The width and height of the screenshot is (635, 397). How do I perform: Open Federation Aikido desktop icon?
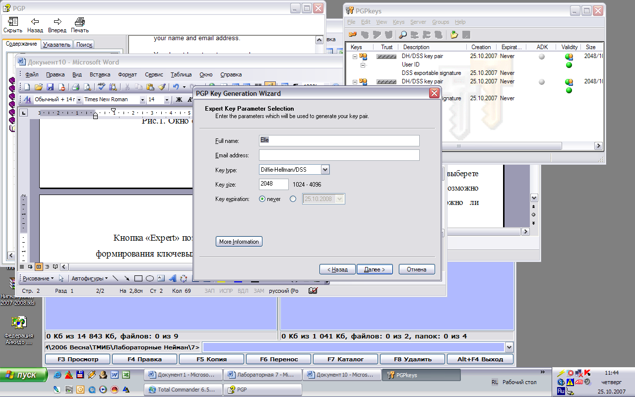18,331
